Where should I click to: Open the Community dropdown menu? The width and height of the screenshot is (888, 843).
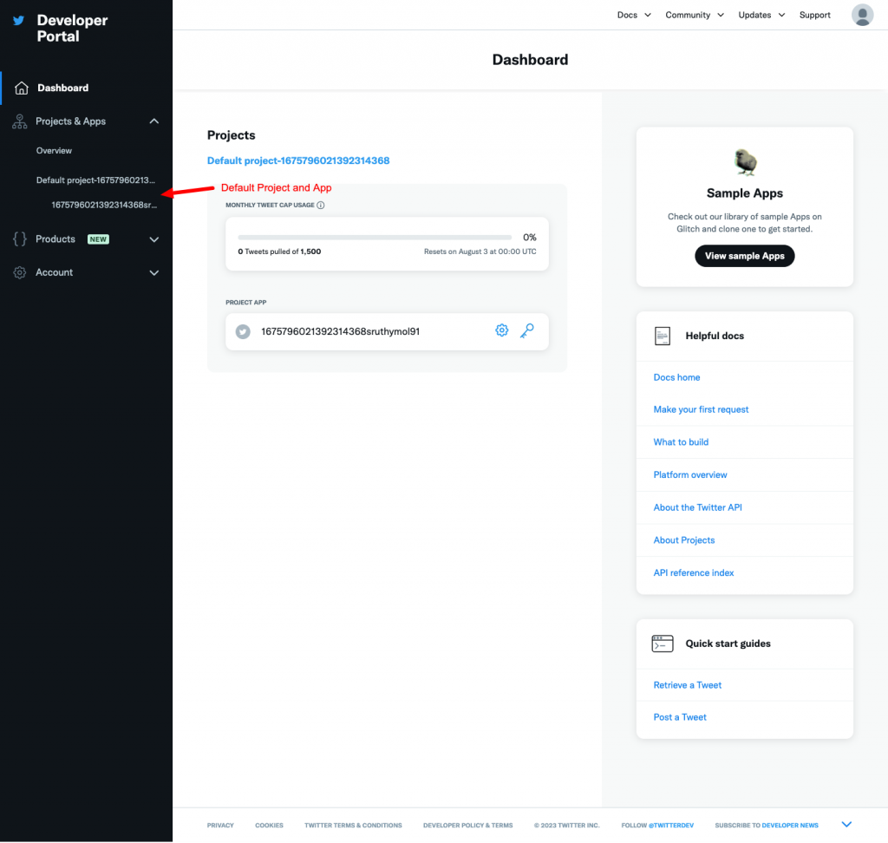[x=694, y=15]
